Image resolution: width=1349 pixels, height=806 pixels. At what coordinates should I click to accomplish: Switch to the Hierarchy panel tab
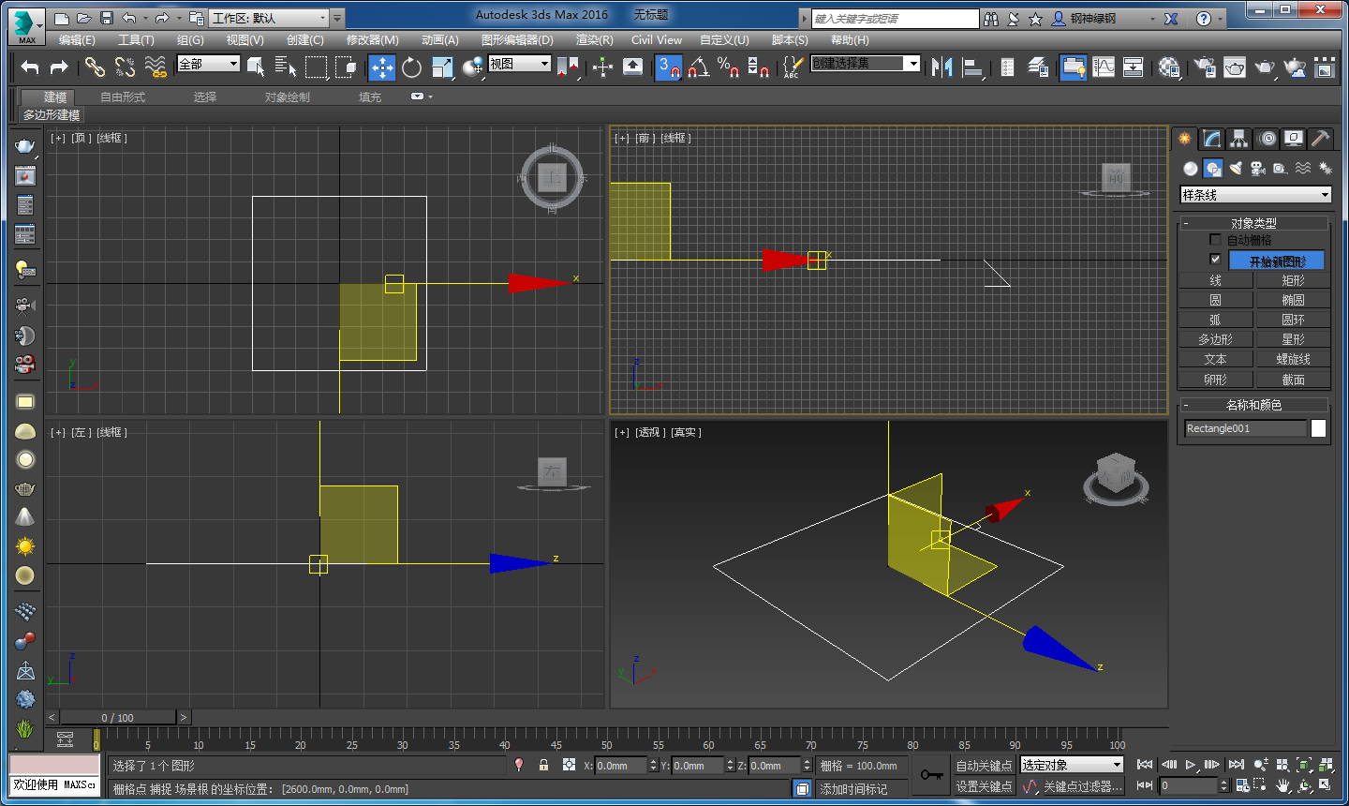(1239, 139)
